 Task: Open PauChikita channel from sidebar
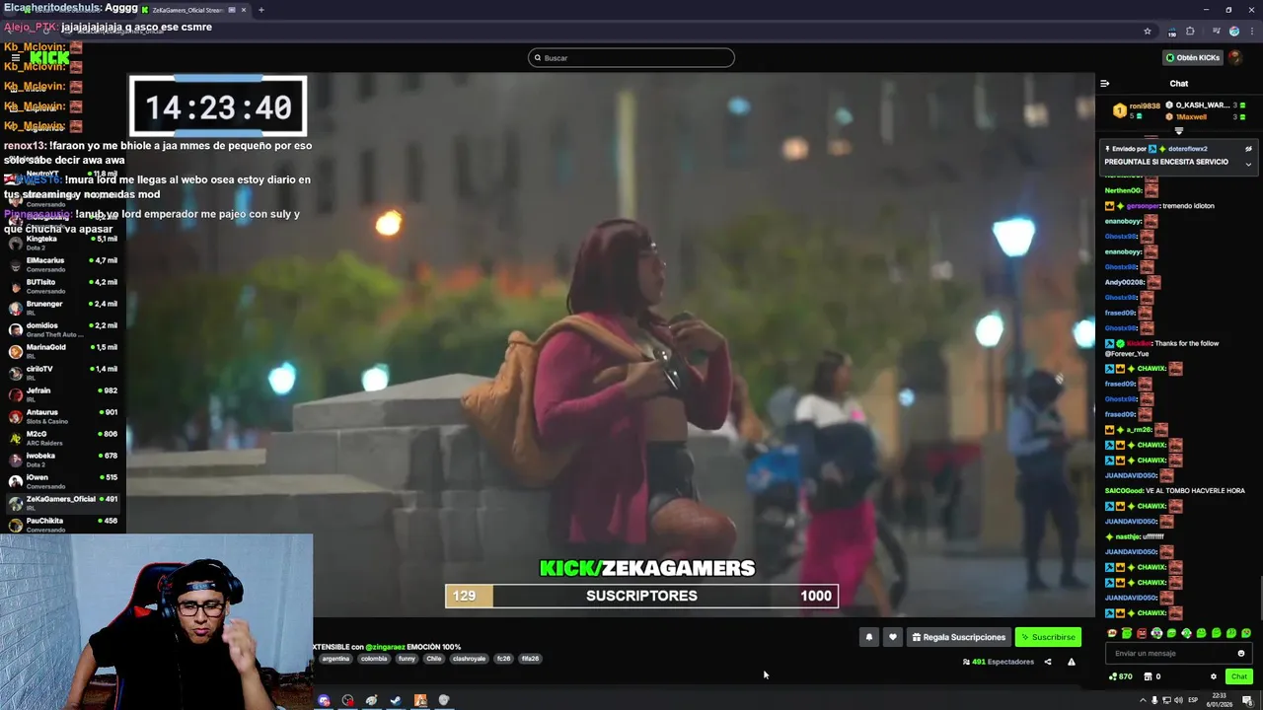63,525
